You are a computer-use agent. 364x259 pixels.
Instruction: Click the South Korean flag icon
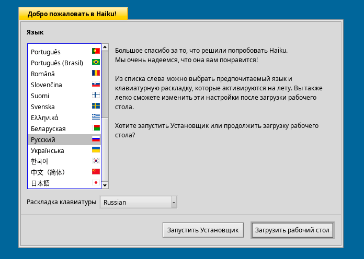click(x=96, y=161)
